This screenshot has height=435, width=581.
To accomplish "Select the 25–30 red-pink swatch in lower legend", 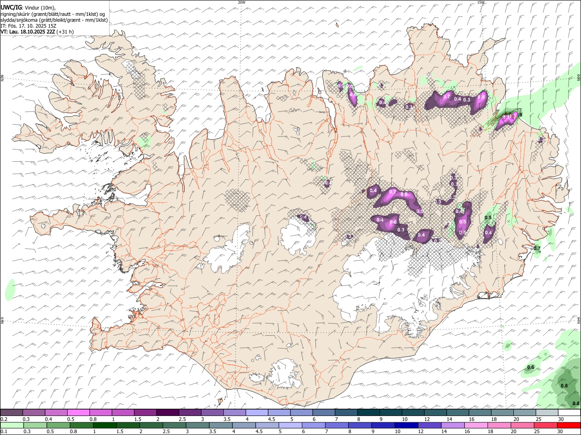I will (x=546, y=425).
